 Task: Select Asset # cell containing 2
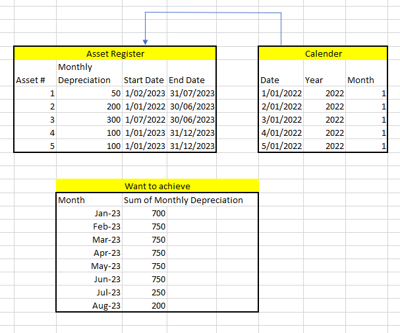coord(35,106)
